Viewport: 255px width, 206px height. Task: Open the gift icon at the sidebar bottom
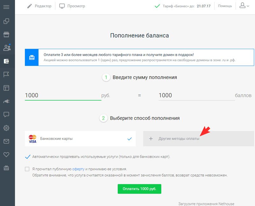click(6, 168)
